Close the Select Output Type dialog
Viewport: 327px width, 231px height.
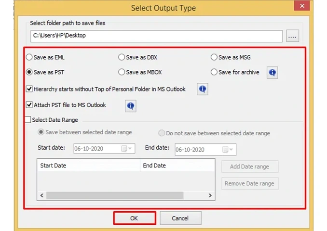click(302, 6)
